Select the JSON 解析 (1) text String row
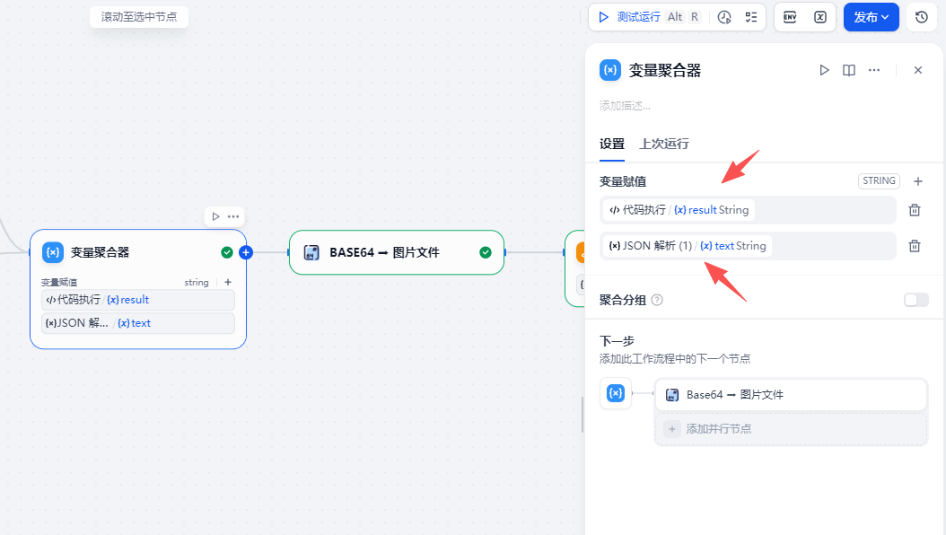Image resolution: width=946 pixels, height=535 pixels. pyautogui.click(x=749, y=246)
